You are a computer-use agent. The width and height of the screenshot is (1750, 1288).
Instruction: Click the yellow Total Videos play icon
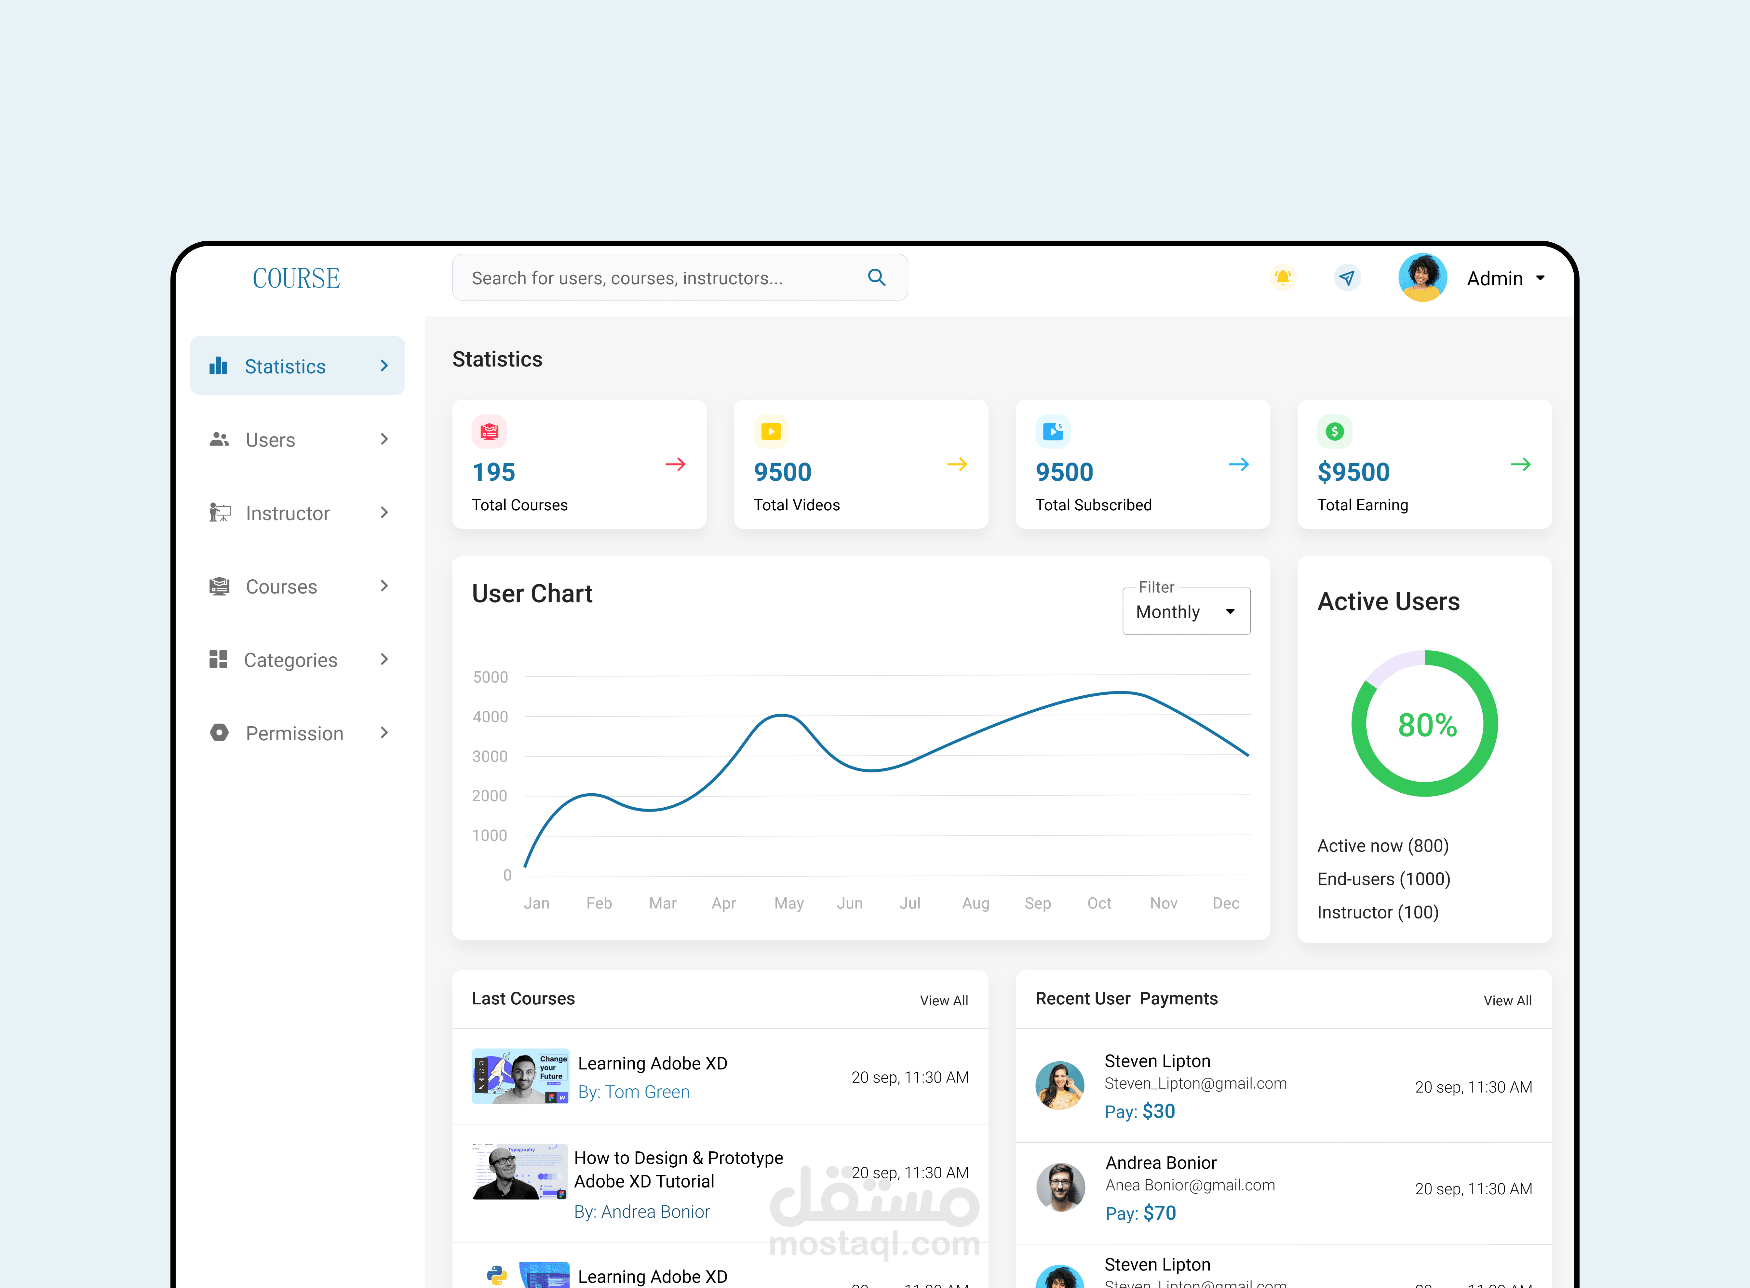click(771, 431)
